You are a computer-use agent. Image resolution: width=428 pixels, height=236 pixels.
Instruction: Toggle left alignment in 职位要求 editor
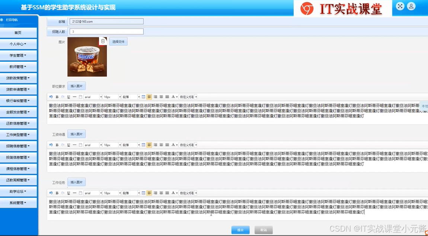[149, 97]
